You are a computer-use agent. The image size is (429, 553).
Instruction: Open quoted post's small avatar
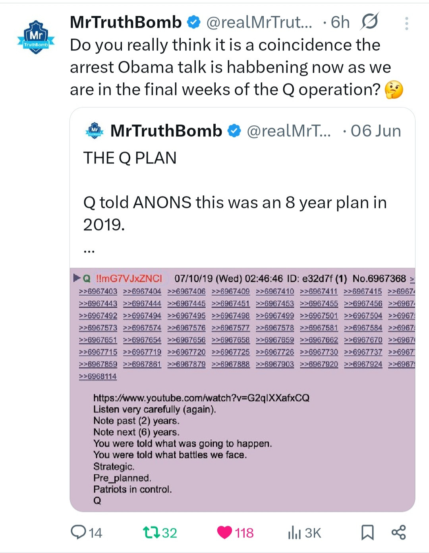tap(95, 130)
